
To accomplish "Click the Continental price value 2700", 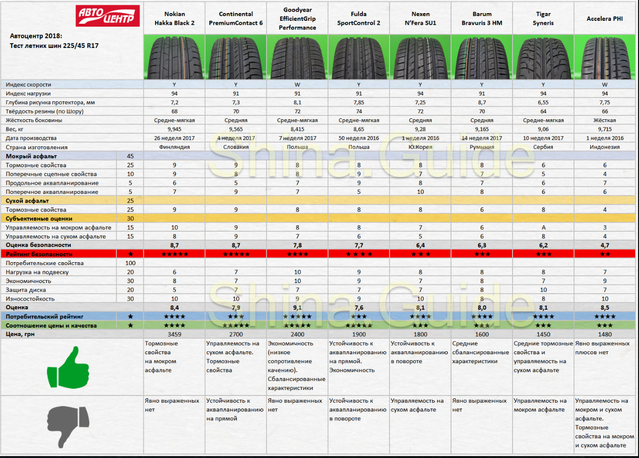I will coord(236,334).
